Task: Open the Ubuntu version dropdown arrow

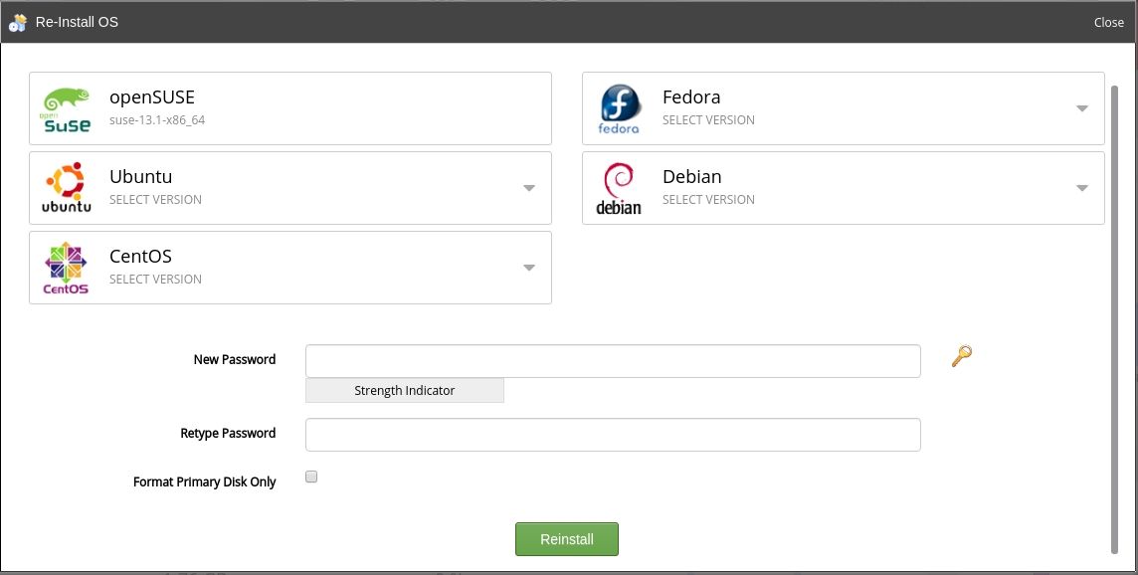Action: pyautogui.click(x=529, y=188)
